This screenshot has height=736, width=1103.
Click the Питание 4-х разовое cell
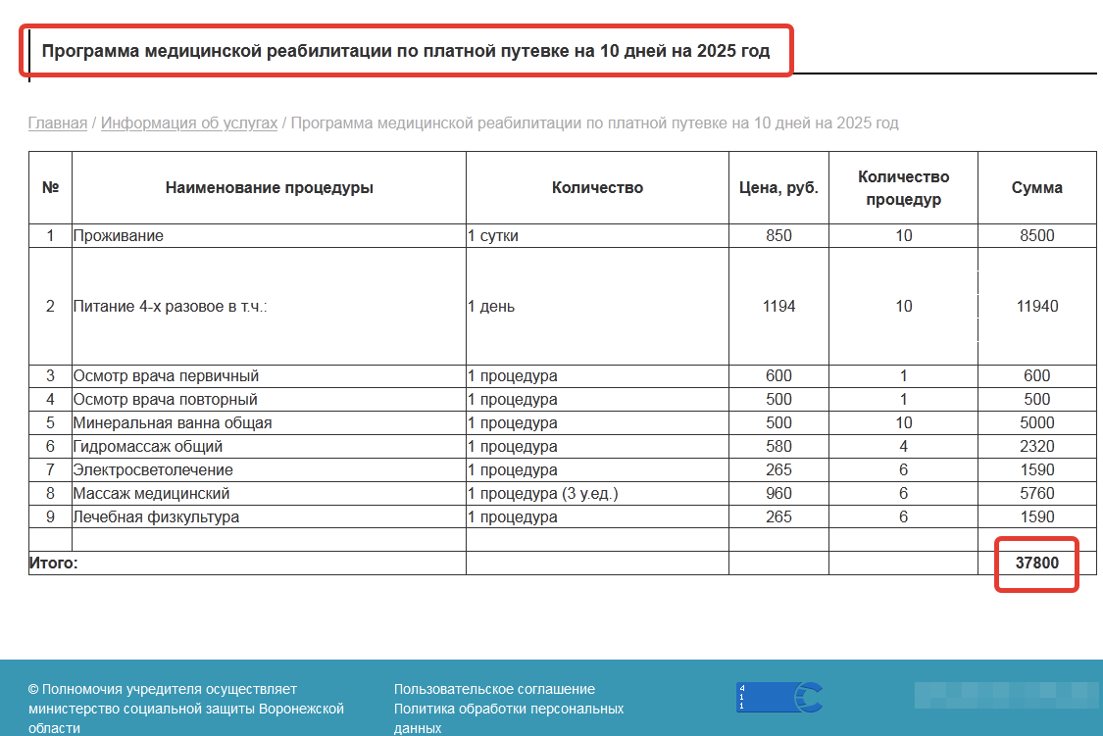pos(171,307)
